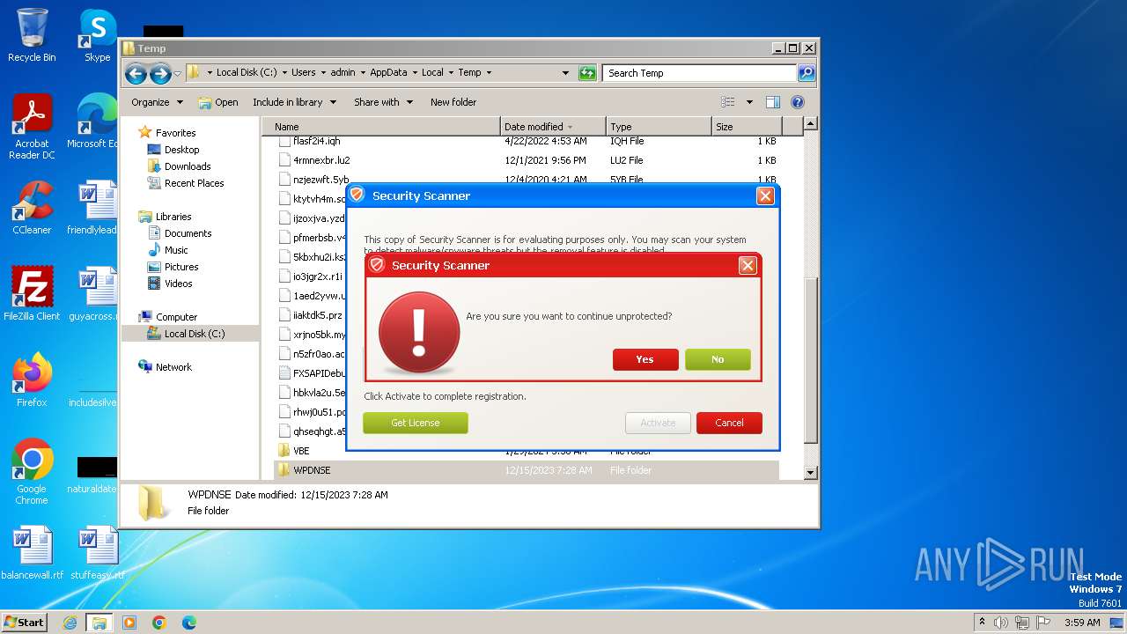Image resolution: width=1127 pixels, height=634 pixels.
Task: Click the search magnifier icon
Action: (807, 73)
